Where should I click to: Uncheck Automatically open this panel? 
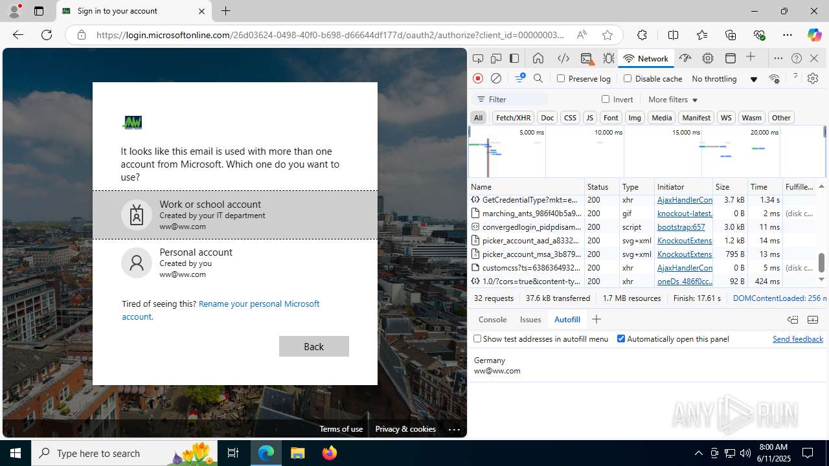[x=621, y=338]
